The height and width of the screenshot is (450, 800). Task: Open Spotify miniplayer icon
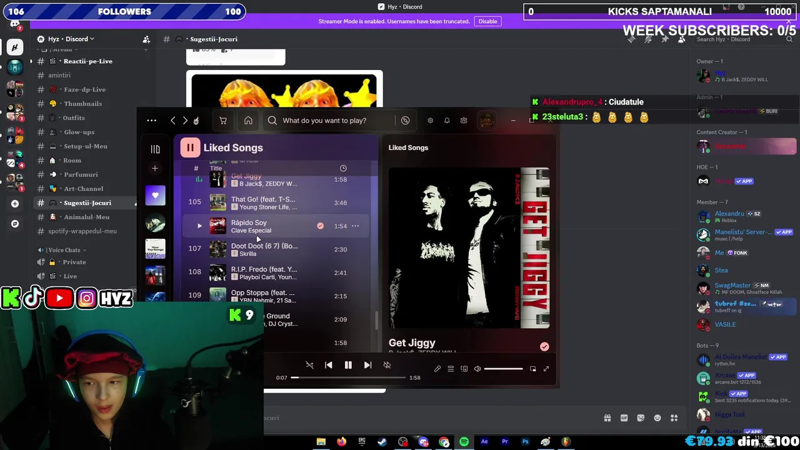click(532, 369)
